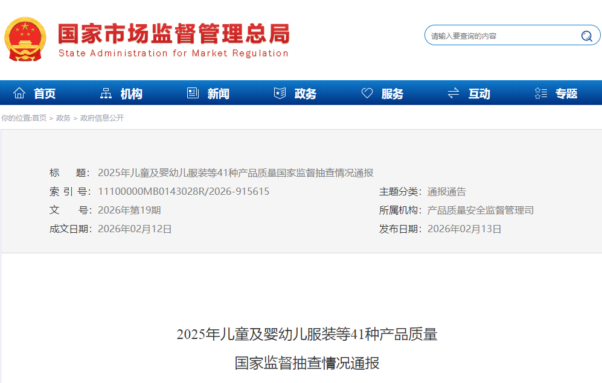The image size is (602, 383).
Task: Click the State Administration for Market Regulation text
Action: [x=173, y=53]
